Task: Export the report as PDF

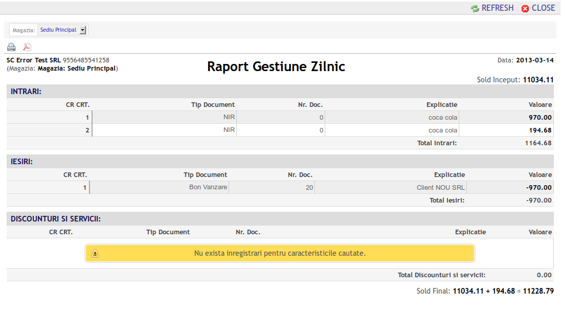Action: (x=27, y=47)
